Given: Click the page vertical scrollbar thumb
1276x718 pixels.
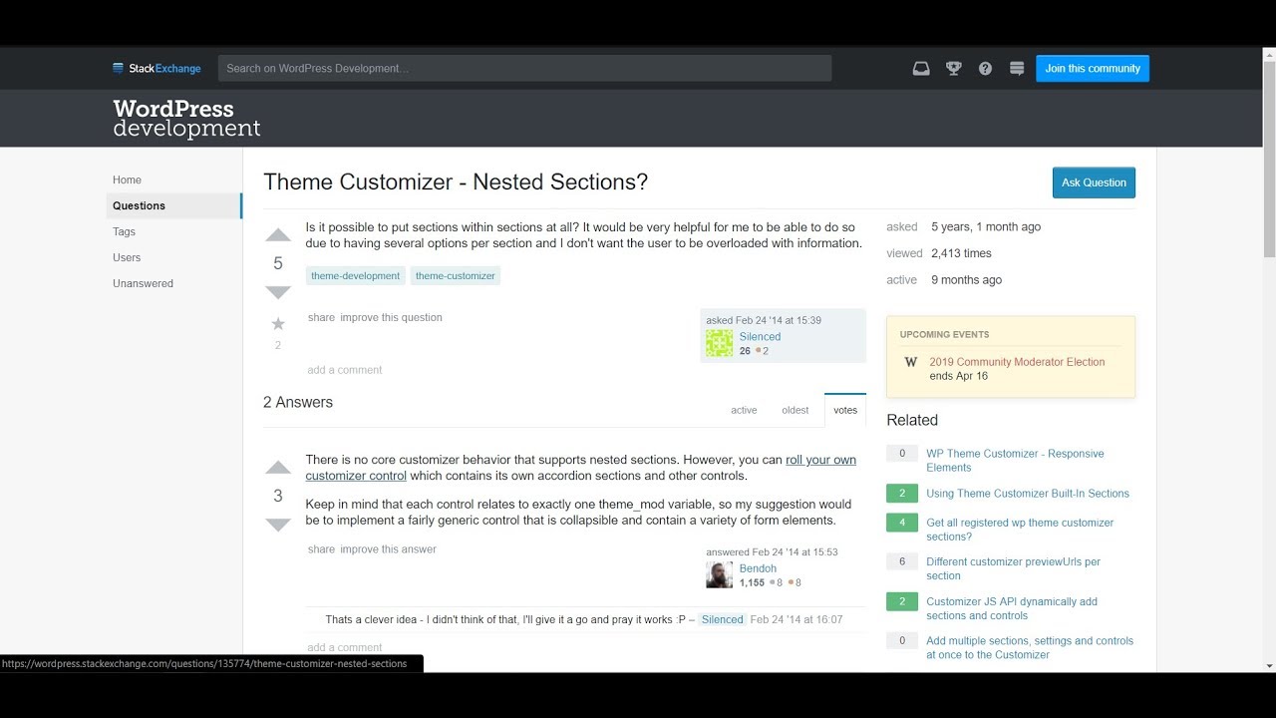Looking at the screenshot, I should (x=1269, y=160).
